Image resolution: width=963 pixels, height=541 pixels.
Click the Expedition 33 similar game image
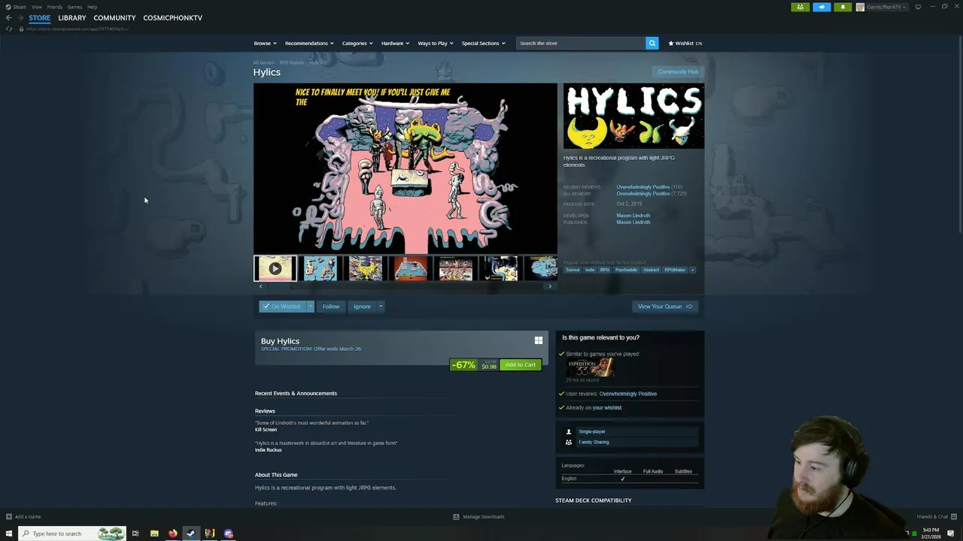pos(591,367)
